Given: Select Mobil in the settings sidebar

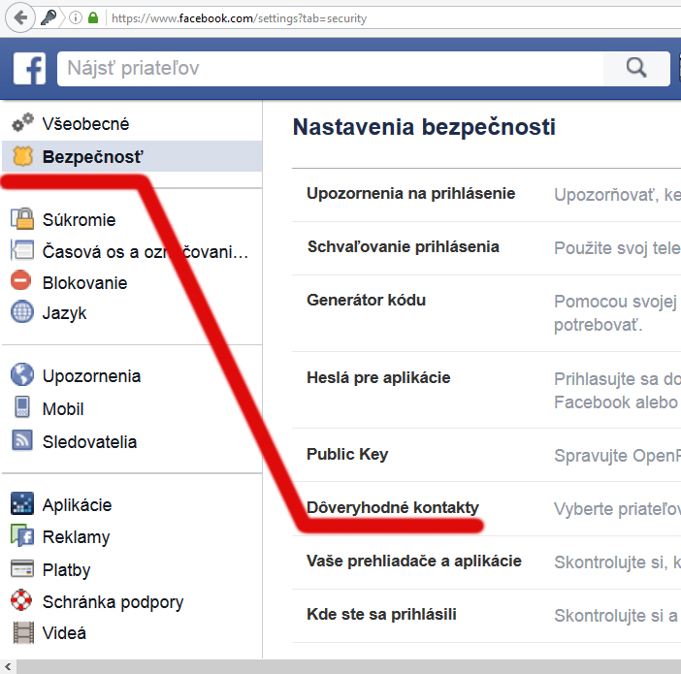Looking at the screenshot, I should coord(63,409).
